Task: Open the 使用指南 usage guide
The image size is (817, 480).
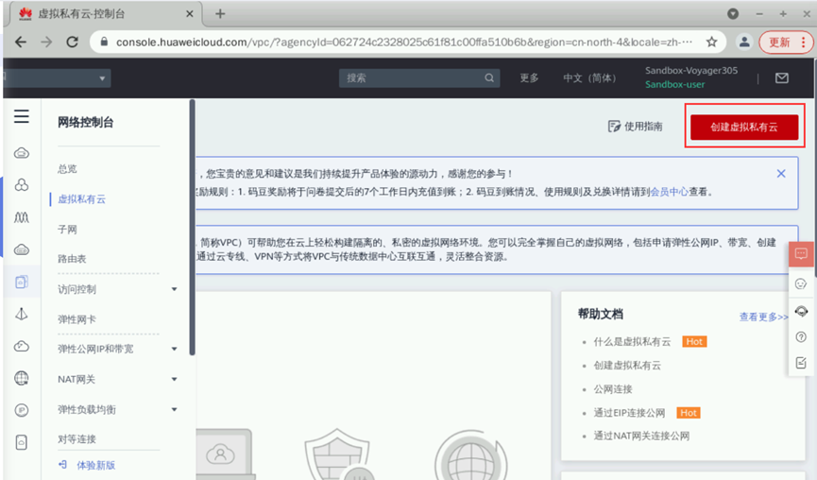Action: pyautogui.click(x=635, y=126)
